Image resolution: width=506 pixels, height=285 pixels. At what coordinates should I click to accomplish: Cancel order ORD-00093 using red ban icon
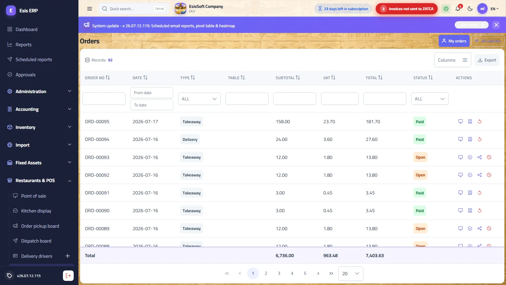pyautogui.click(x=489, y=157)
